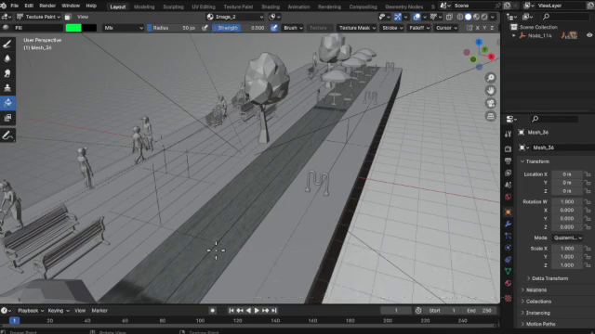Image resolution: width=595 pixels, height=334 pixels.
Task: Toggle camera view icon in viewport
Action: point(490,103)
